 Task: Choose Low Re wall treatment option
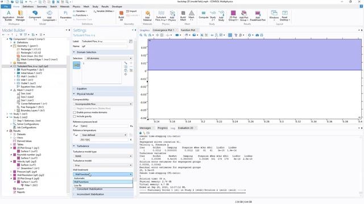pos(103,185)
